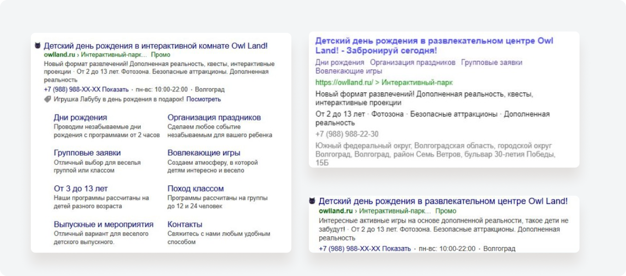Click description 'Отличный вариант для веселого детского выпускного'
This screenshot has height=276, width=626.
pyautogui.click(x=101, y=238)
